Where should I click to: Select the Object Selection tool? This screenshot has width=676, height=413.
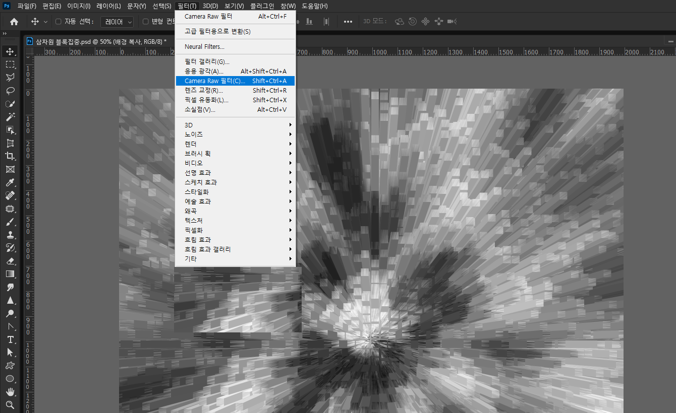coord(10,130)
